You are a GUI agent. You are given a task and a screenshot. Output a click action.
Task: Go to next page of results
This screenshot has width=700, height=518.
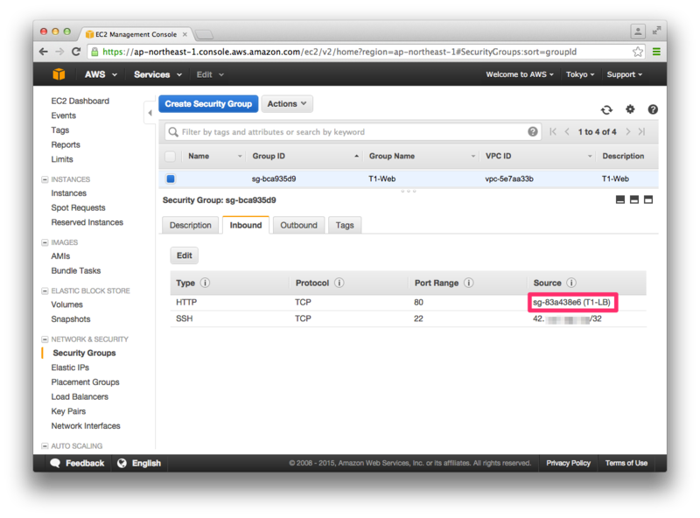(x=628, y=132)
